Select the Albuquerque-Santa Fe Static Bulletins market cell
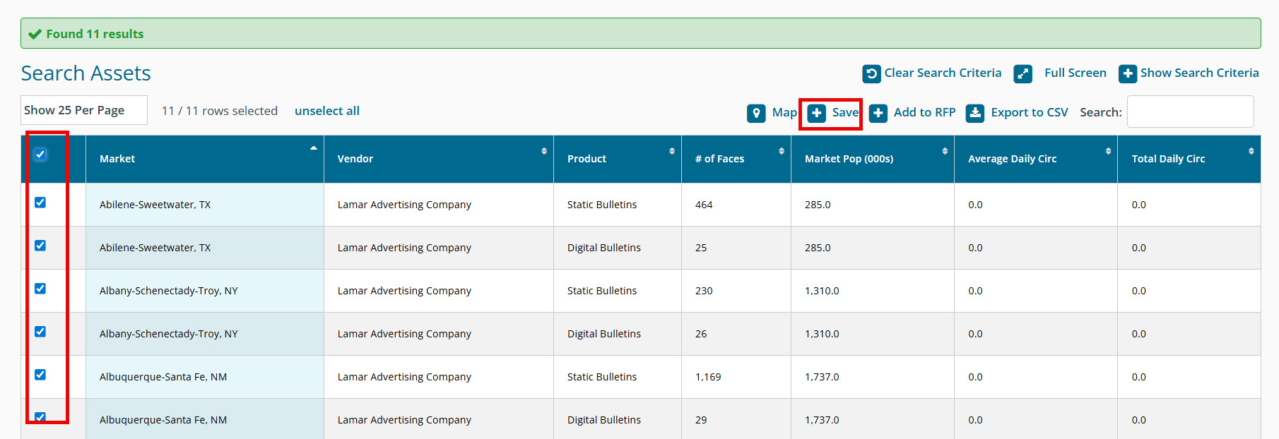 (163, 377)
